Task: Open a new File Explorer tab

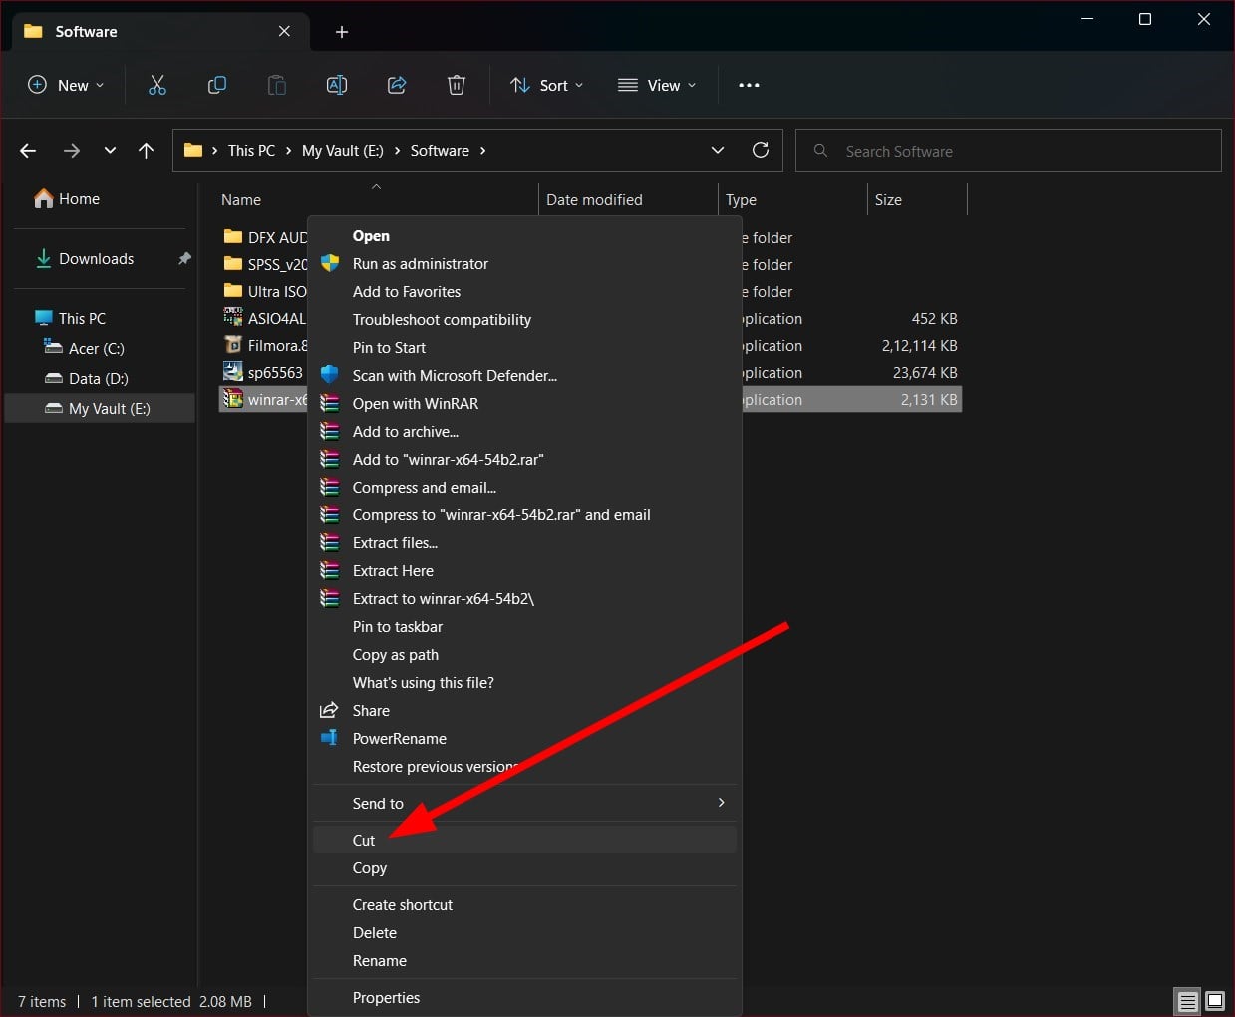Action: 342,32
